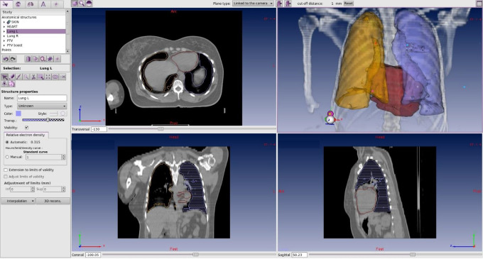The width and height of the screenshot is (483, 259).
Task: Open the Type dropdown showing Unknown
Action: tap(42, 106)
